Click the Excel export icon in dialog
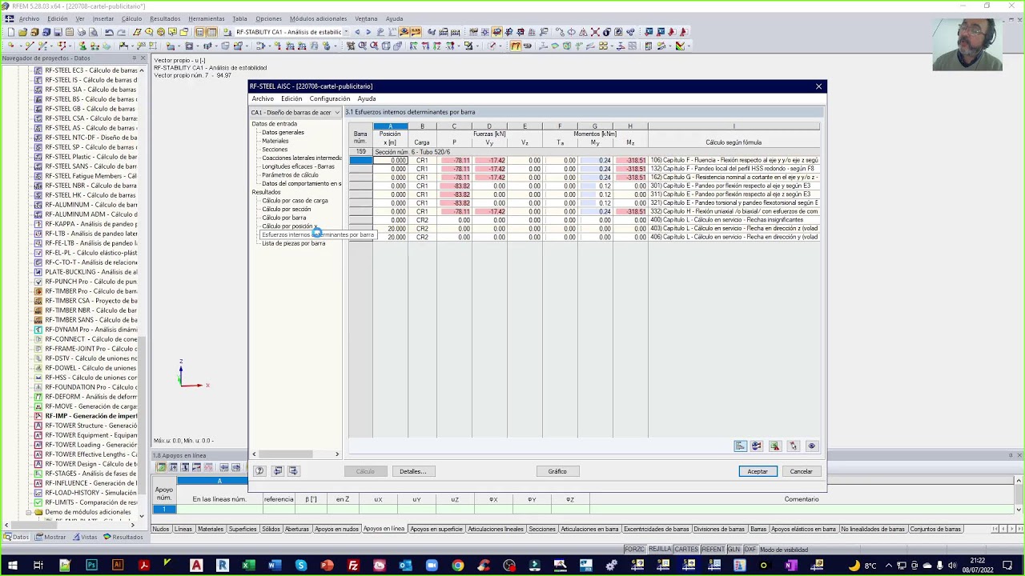The height and width of the screenshot is (576, 1025). 774,446
